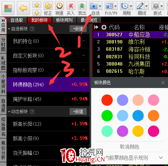Expand the 股票颜色显示规则 chevron
Image resolution: width=168 pixels, height=166 pixels.
coord(161,158)
